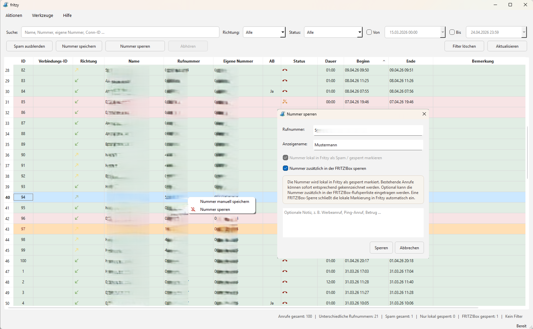Expand the Von date picker dropdown

tap(443, 32)
